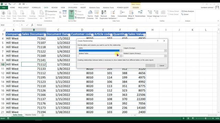This screenshot has width=220, height=123.
Task: Open Company column filter arrow
Action: tap(20, 35)
